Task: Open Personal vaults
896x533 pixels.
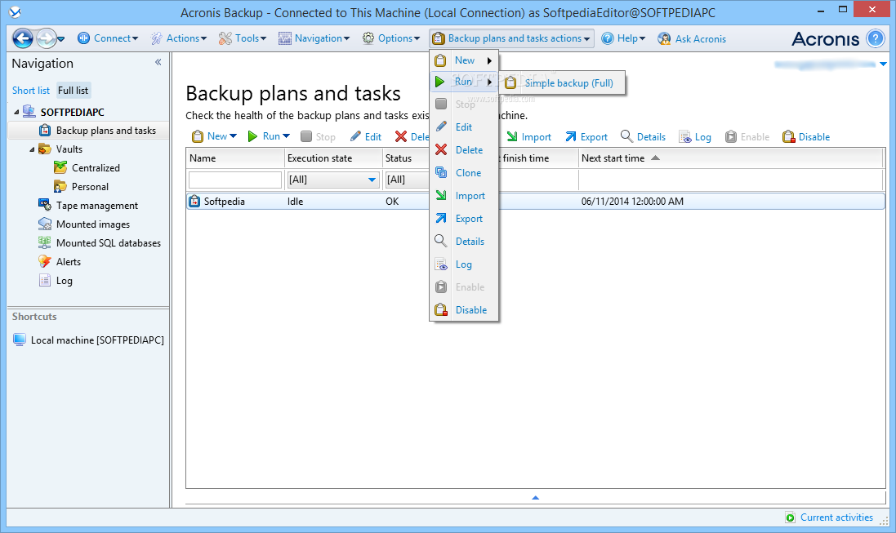Action: pos(81,187)
